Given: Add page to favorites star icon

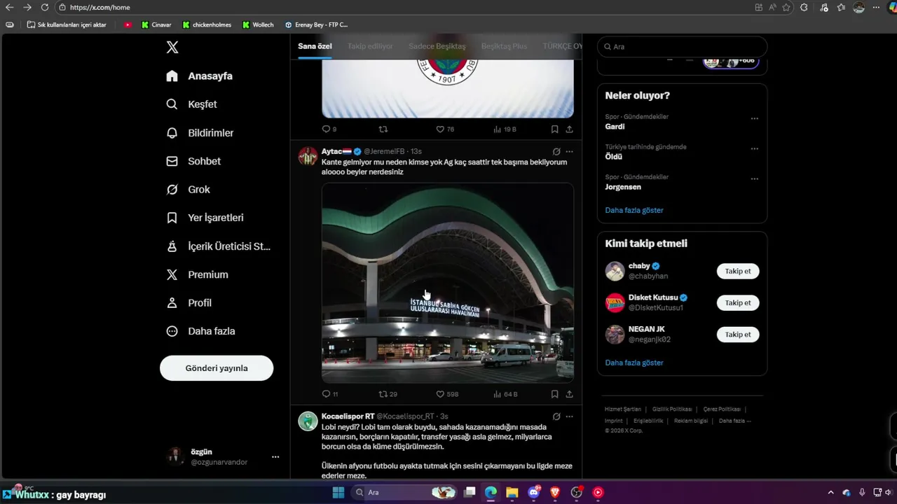Looking at the screenshot, I should 786,7.
